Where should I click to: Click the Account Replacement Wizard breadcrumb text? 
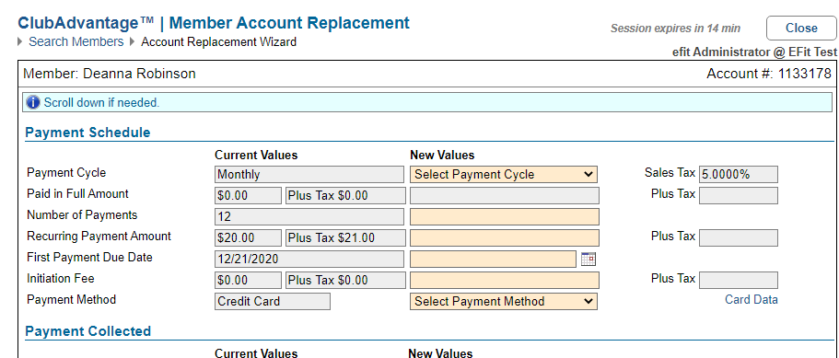tap(219, 41)
